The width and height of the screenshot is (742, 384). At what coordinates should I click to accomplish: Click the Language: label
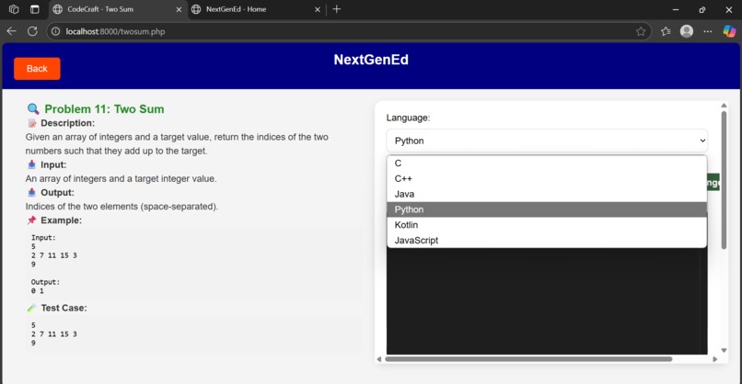pos(409,118)
